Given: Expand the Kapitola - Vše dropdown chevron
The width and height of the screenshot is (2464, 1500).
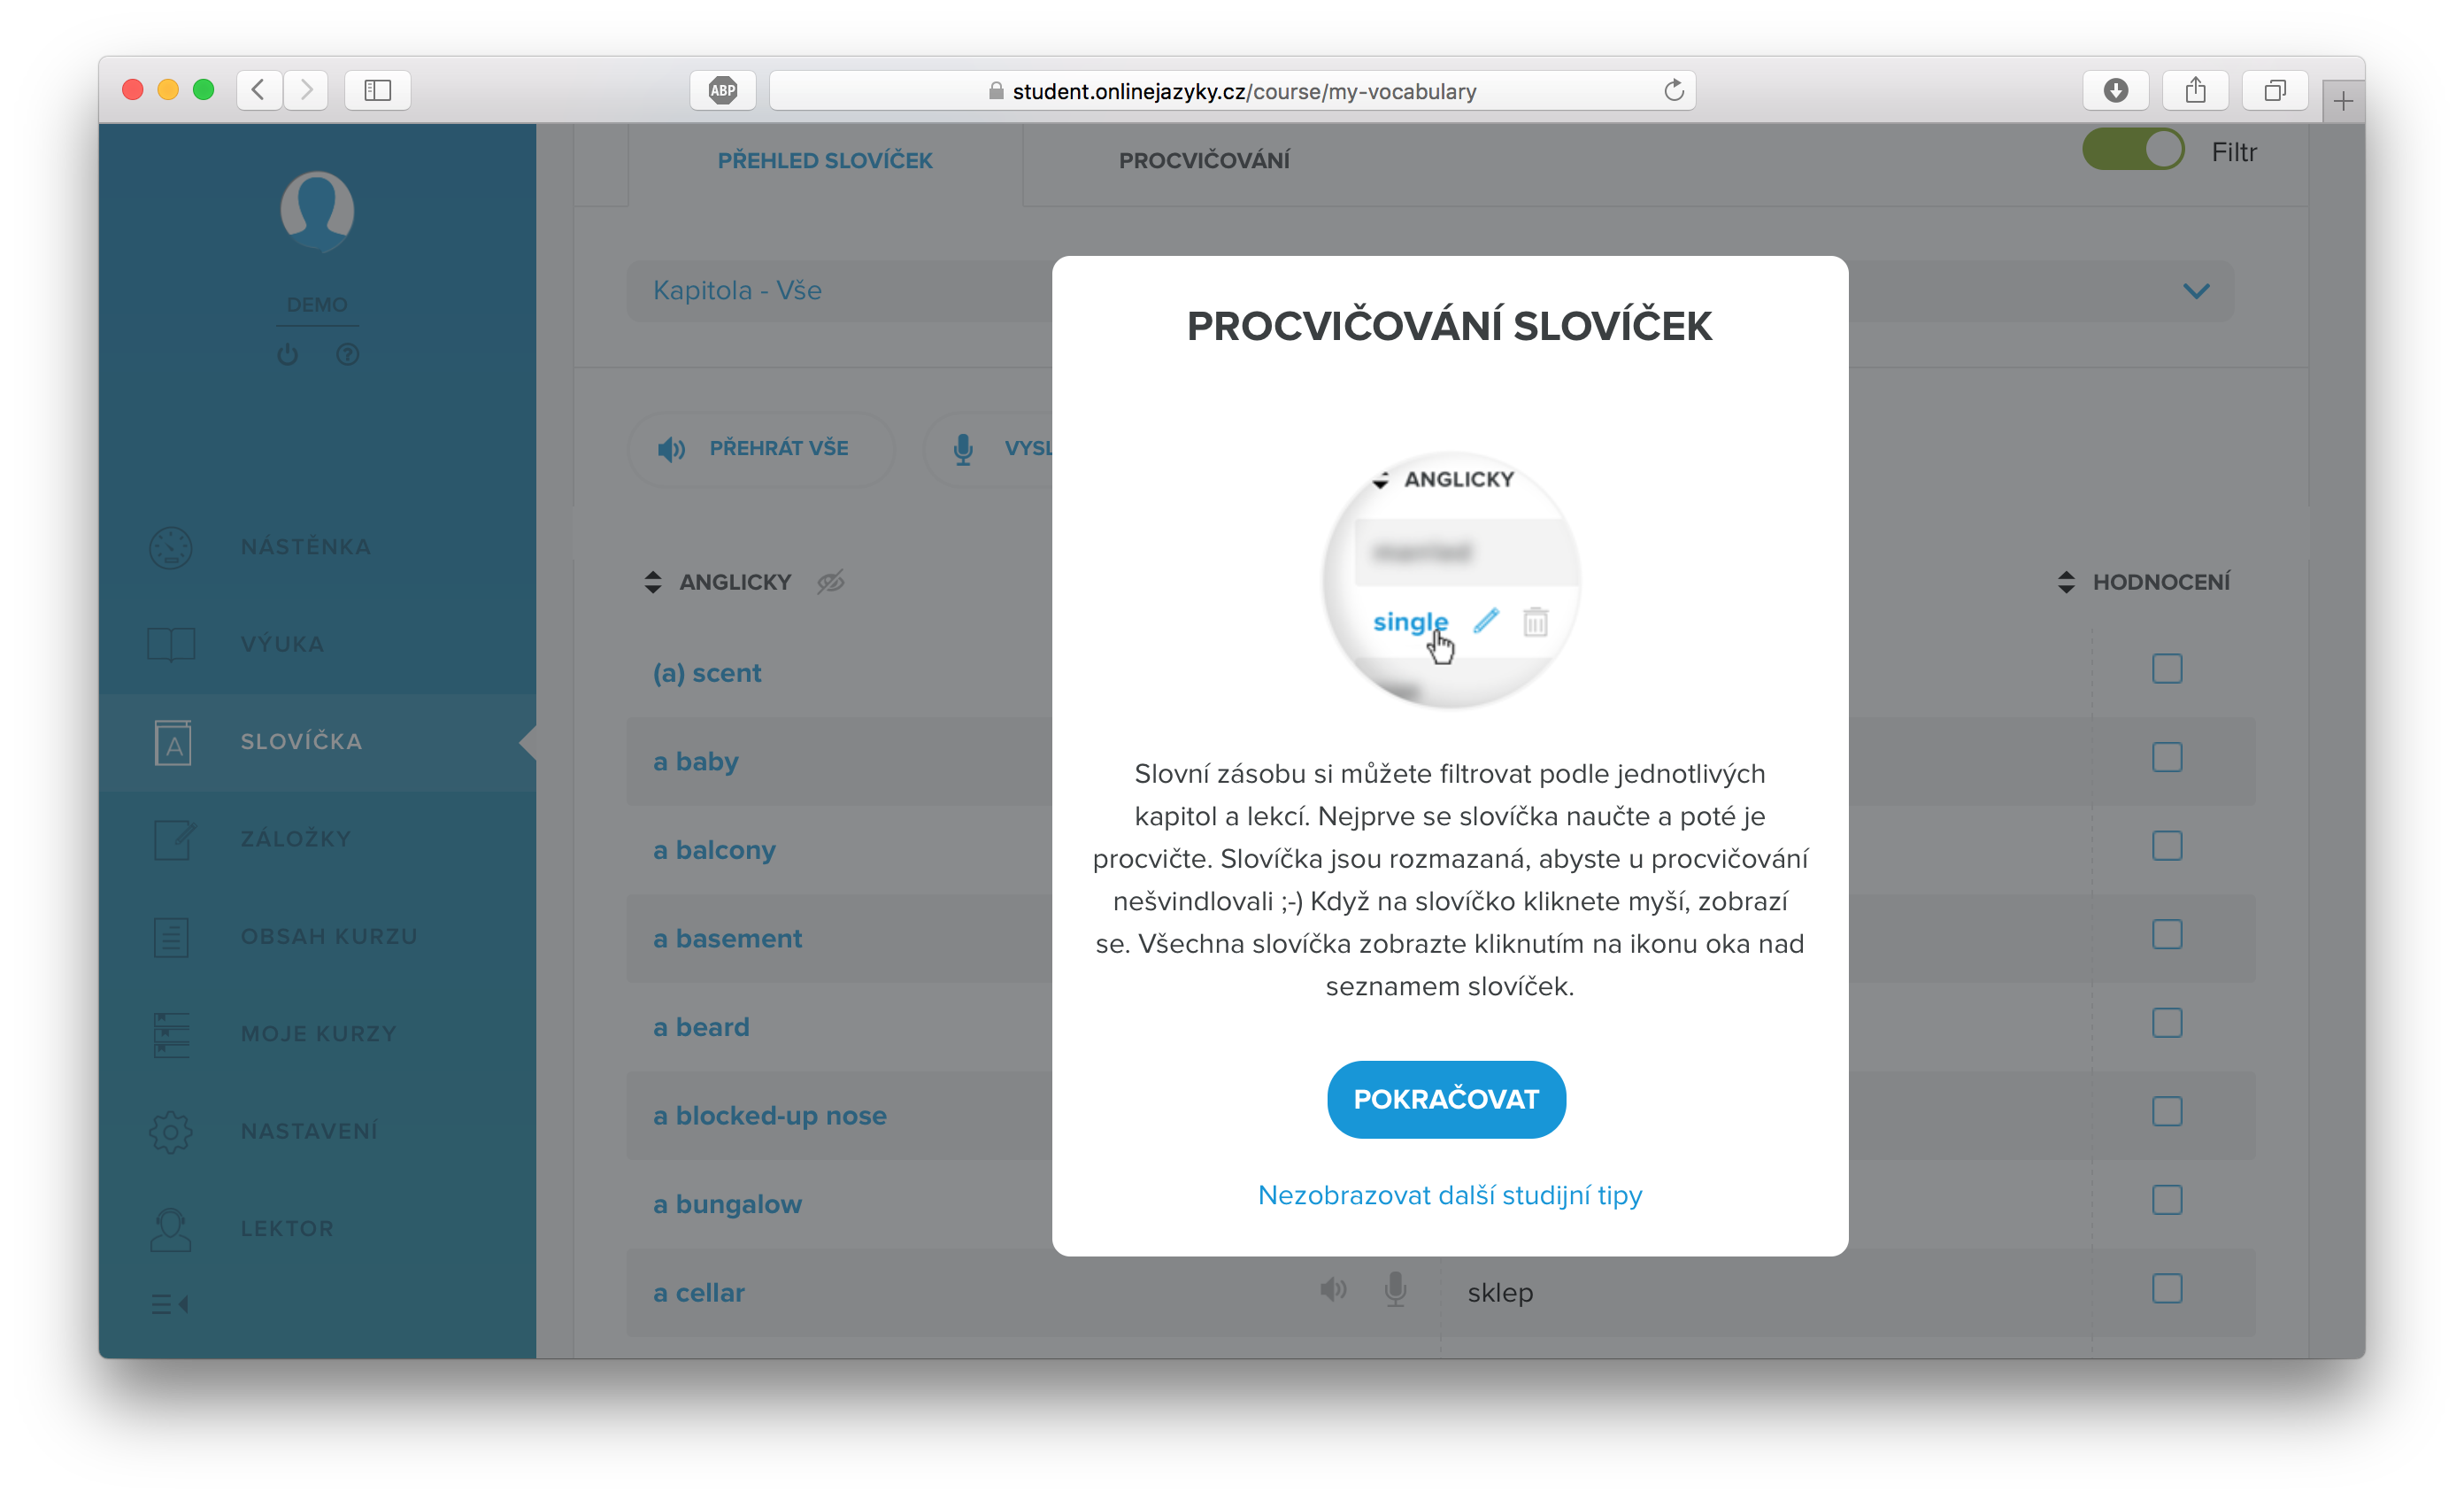Looking at the screenshot, I should (x=2196, y=291).
